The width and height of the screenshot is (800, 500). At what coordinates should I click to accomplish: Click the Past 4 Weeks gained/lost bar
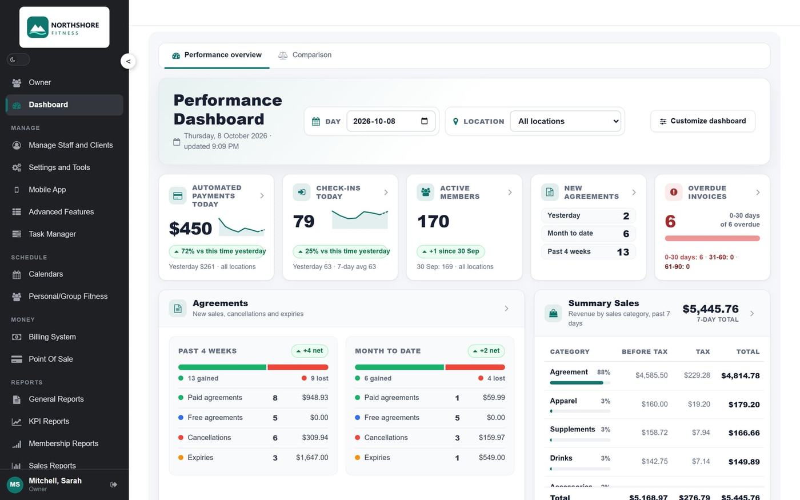253,367
